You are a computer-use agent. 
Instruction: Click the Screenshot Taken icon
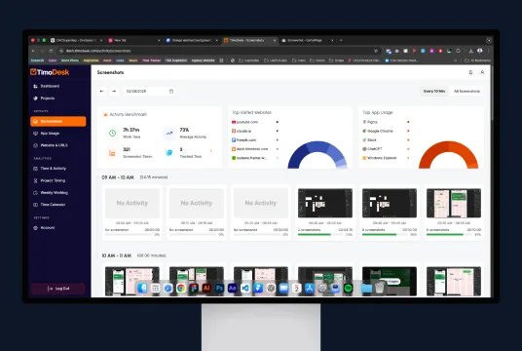[112, 153]
